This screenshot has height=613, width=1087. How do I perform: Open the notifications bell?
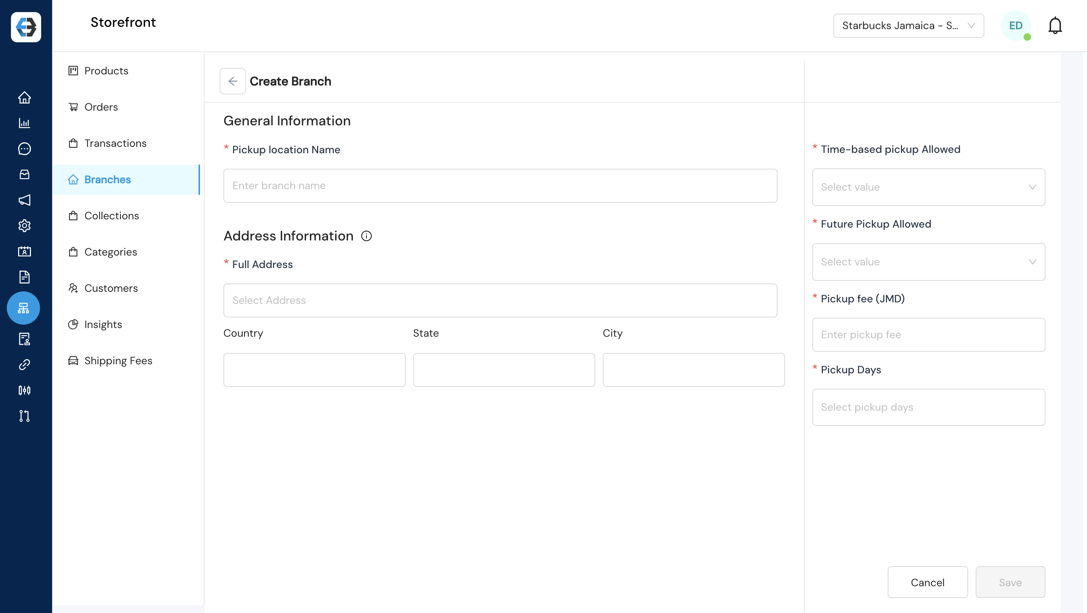1055,26
